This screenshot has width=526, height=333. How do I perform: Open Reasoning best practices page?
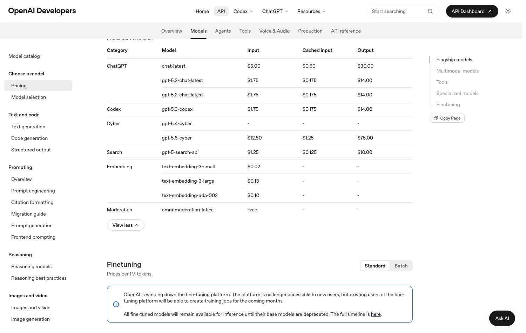click(39, 278)
